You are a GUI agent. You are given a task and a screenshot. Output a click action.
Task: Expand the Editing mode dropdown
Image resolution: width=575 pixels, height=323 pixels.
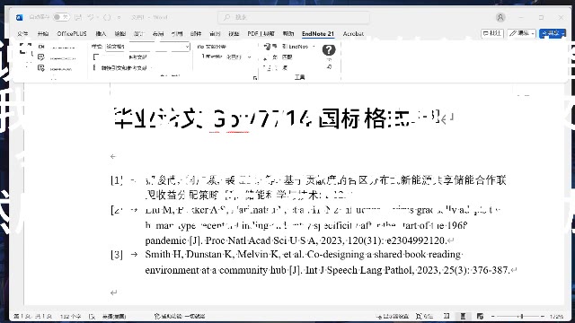pos(521,33)
